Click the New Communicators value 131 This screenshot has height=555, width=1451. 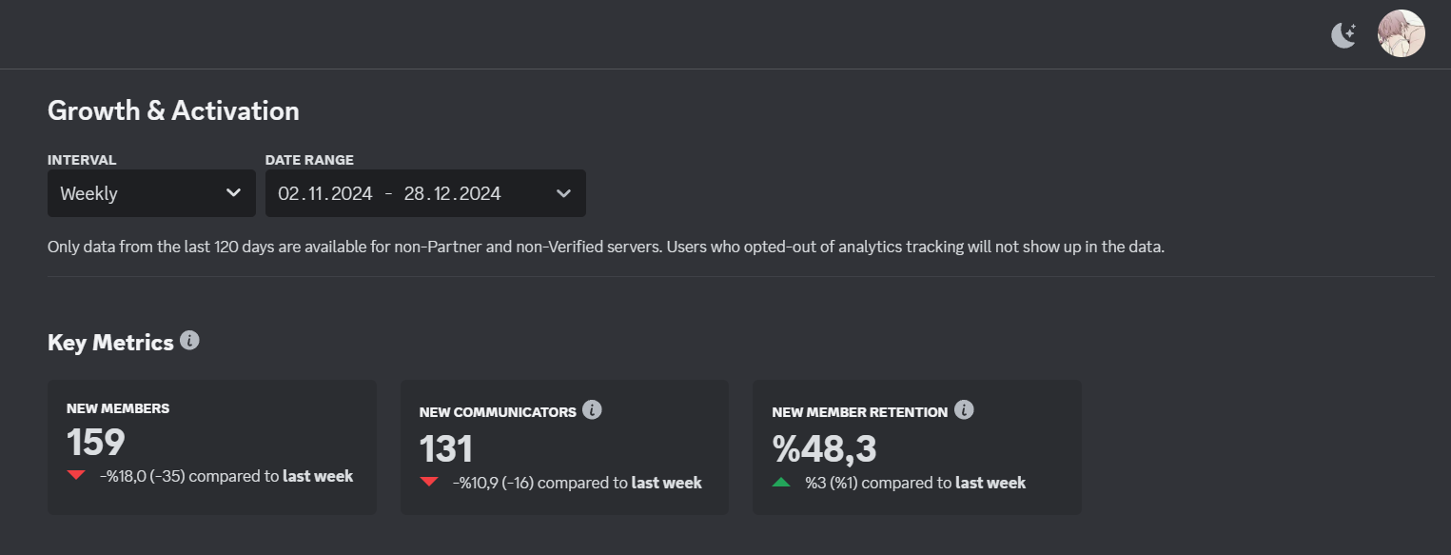click(x=446, y=449)
